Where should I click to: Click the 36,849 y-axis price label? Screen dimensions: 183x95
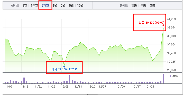point(171,36)
